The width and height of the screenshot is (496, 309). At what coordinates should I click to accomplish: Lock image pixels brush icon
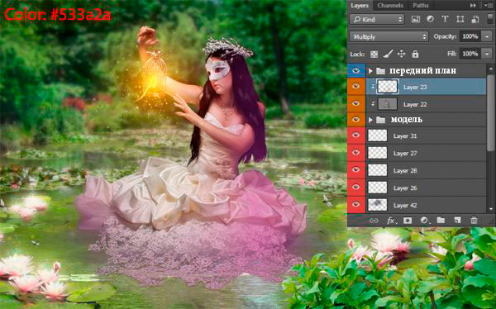(x=388, y=54)
